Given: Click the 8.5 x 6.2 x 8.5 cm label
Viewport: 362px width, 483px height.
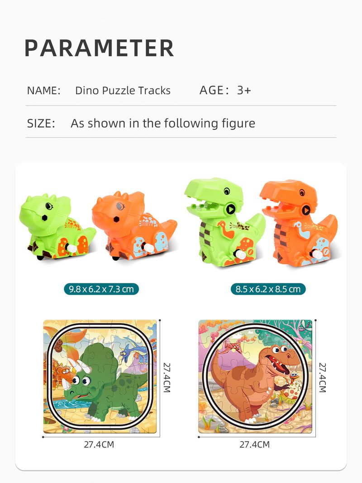Looking at the screenshot, I should [268, 289].
